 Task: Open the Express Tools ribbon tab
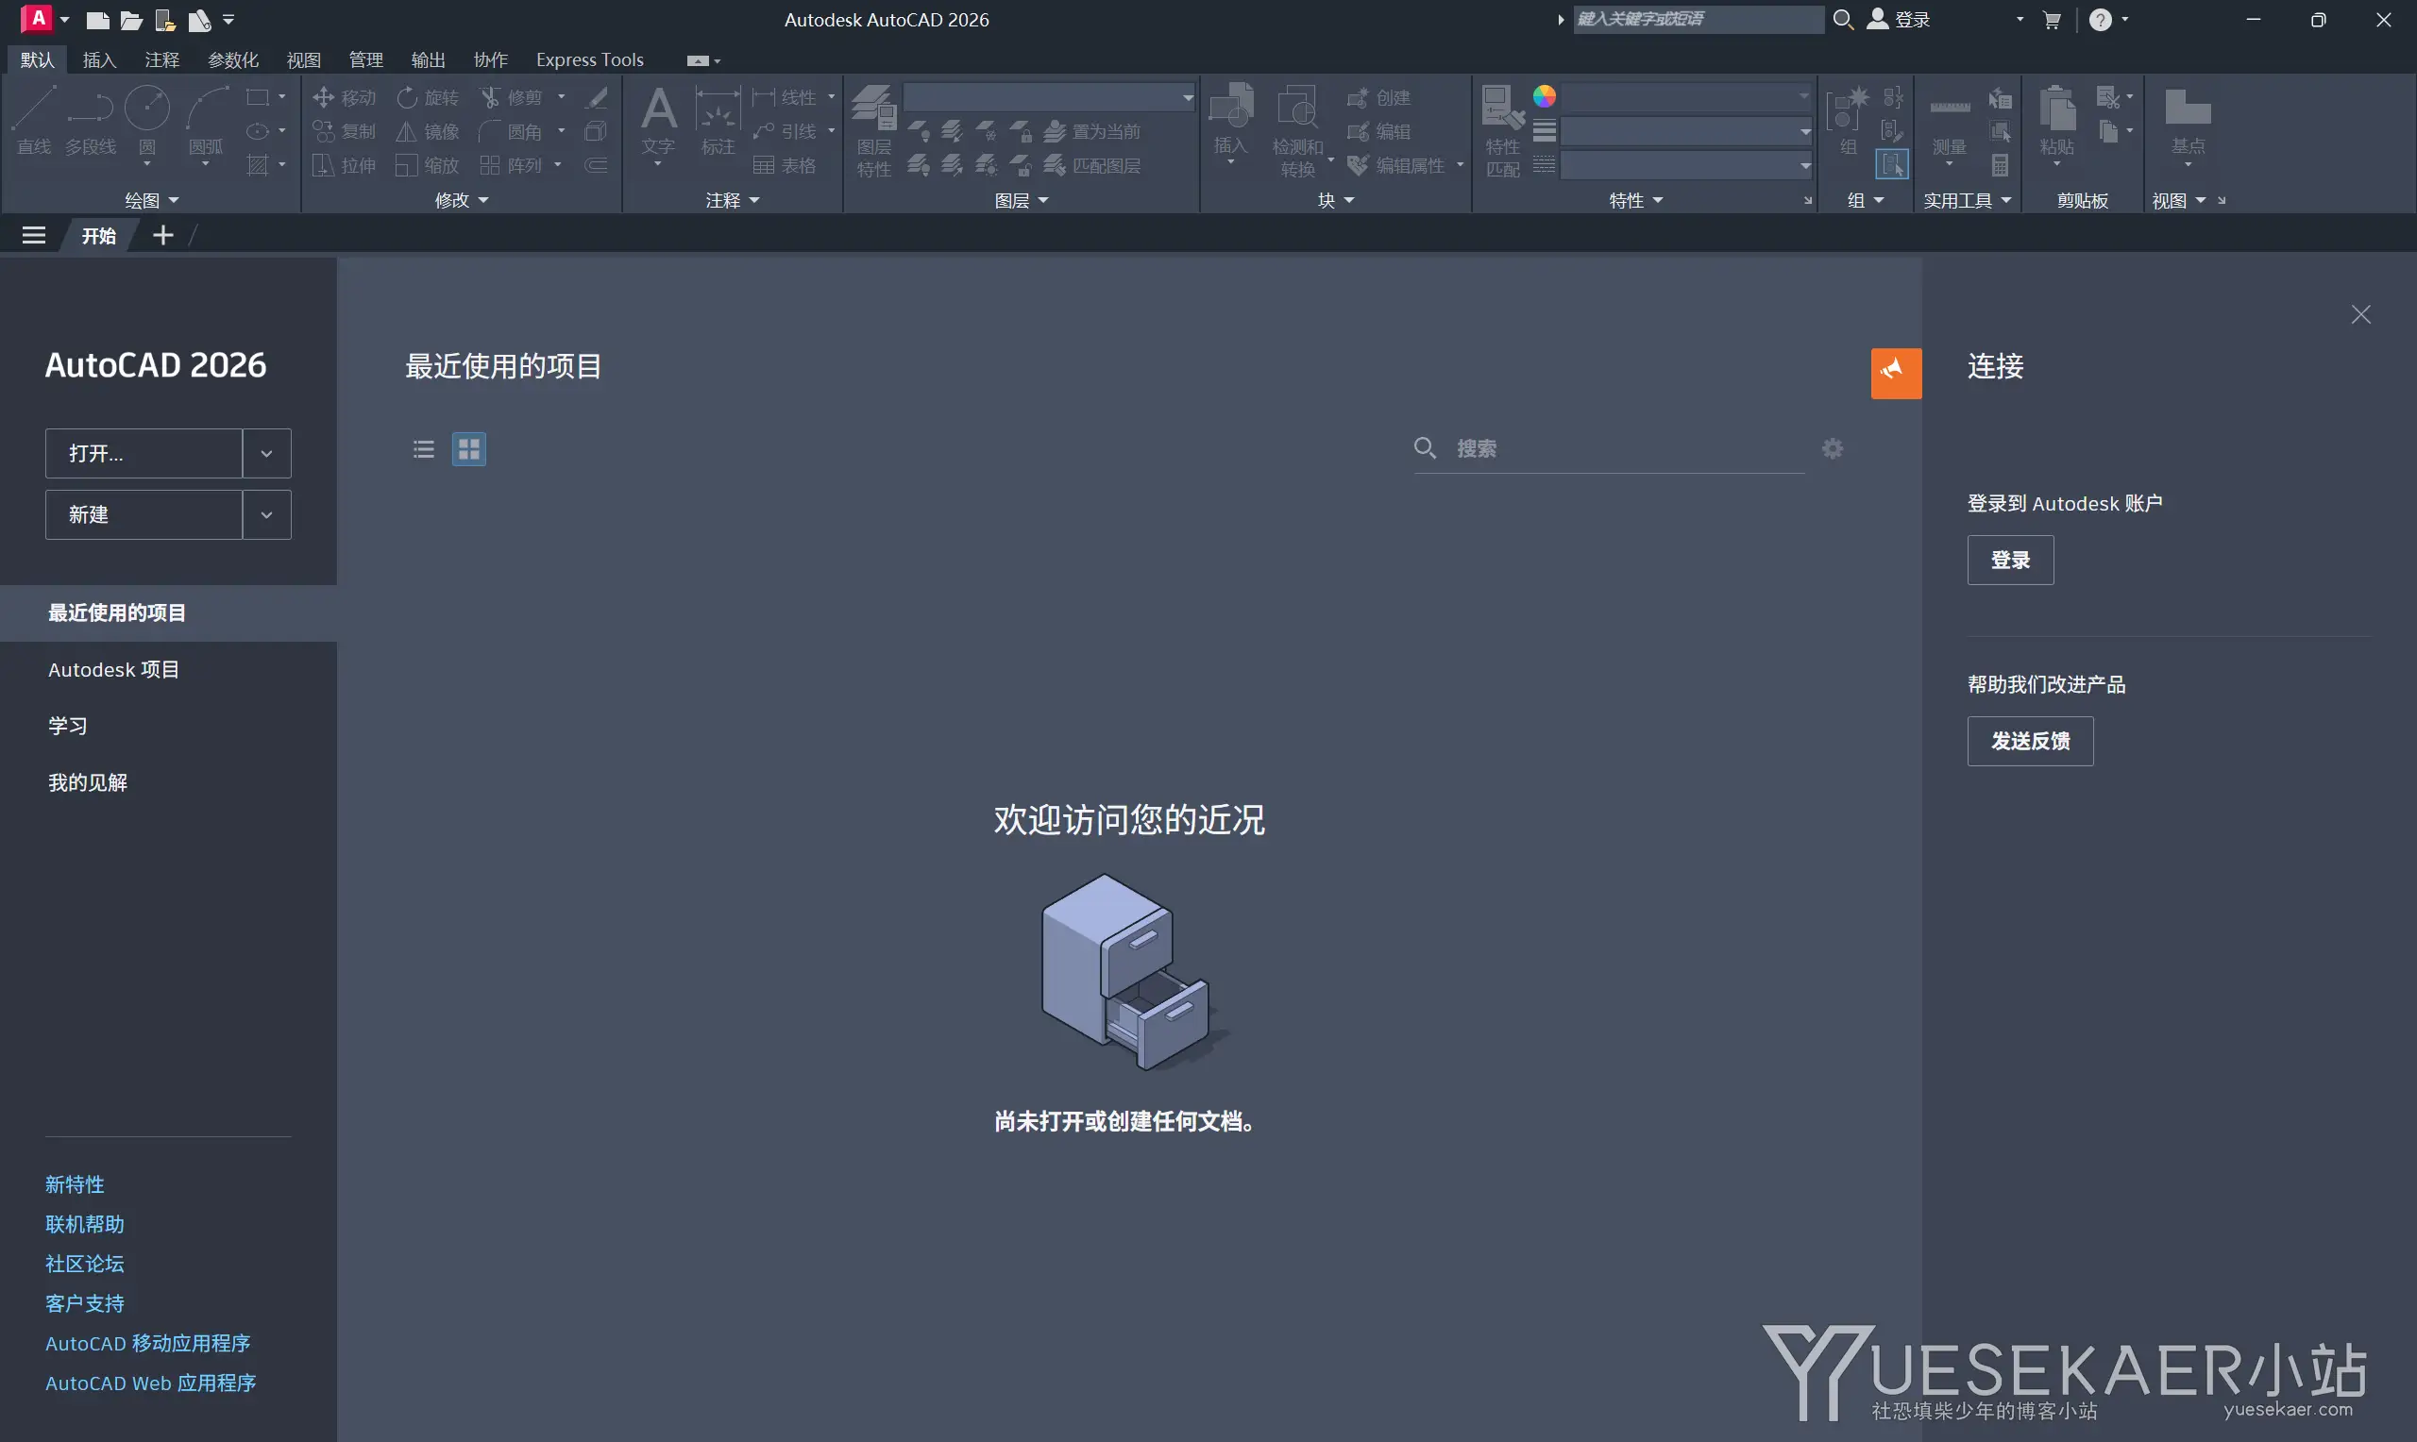pyautogui.click(x=589, y=59)
